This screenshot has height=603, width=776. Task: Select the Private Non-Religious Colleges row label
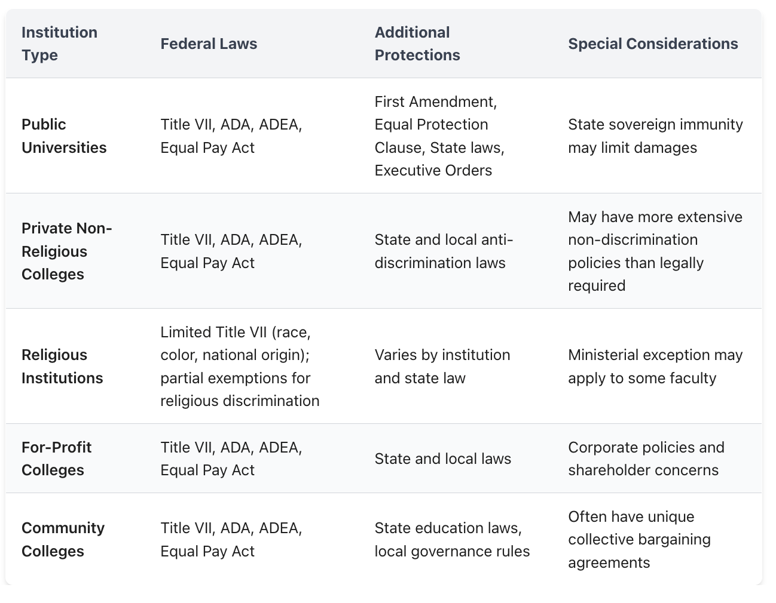click(67, 251)
